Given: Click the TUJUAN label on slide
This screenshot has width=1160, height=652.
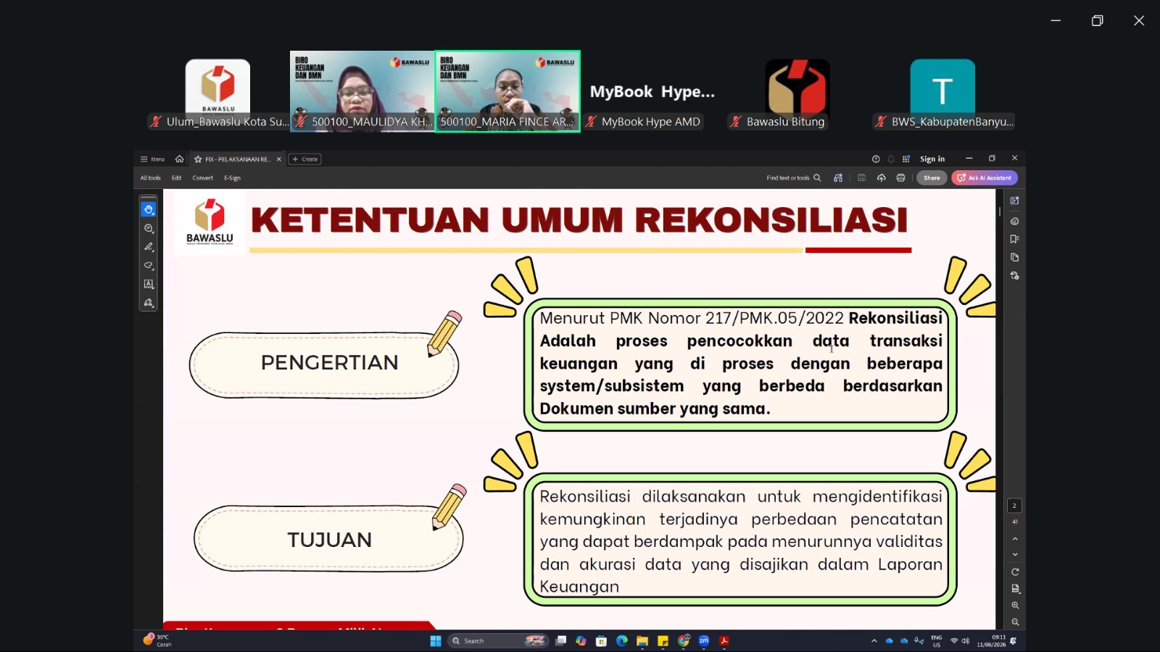Looking at the screenshot, I should click(x=329, y=540).
